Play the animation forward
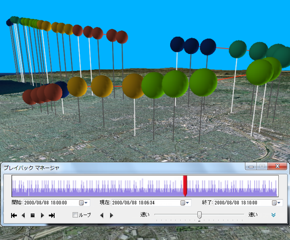The width and height of the screenshot is (290, 240). pyautogui.click(x=42, y=215)
